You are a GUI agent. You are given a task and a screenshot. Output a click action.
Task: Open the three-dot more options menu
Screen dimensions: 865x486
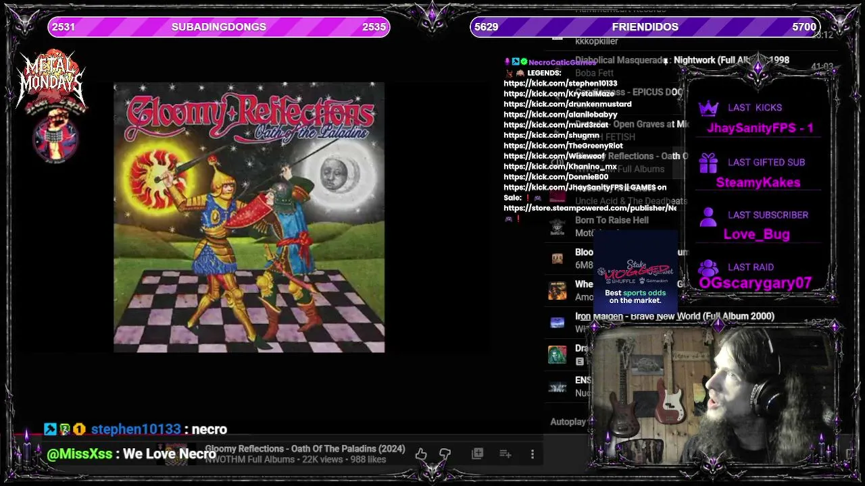click(533, 454)
